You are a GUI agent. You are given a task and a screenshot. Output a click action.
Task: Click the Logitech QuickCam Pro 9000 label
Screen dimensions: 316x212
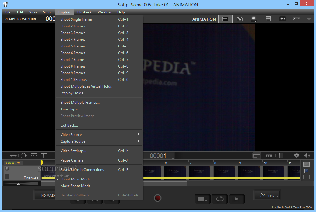pyautogui.click(x=292, y=207)
